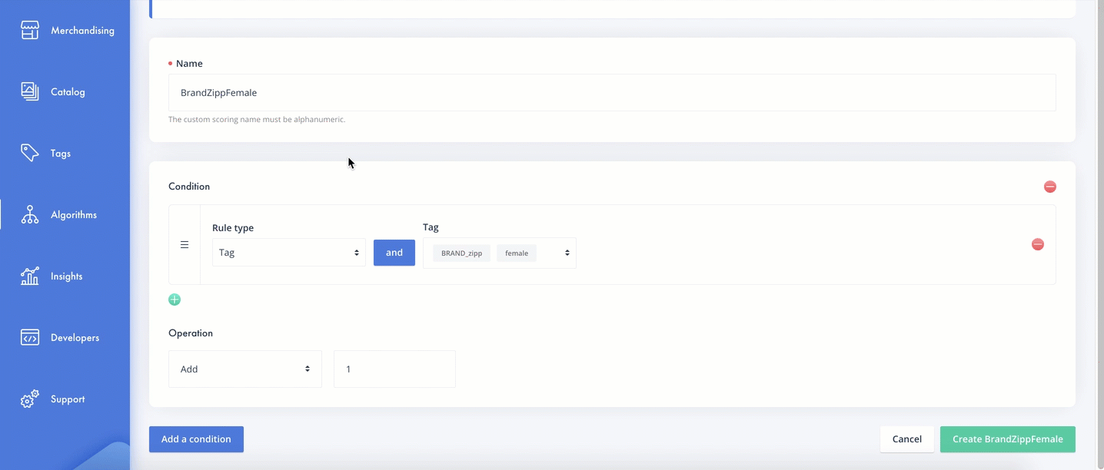Switch to Algorithms section

[74, 215]
